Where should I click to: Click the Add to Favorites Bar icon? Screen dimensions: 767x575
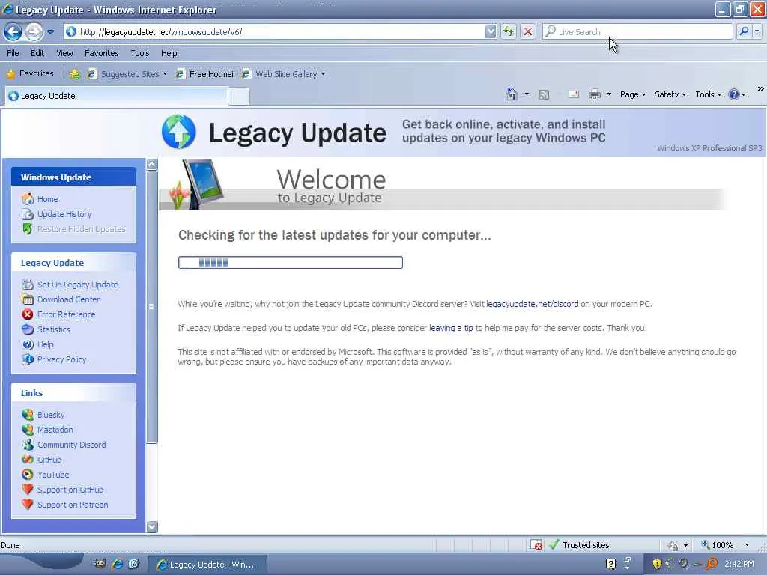(x=75, y=74)
